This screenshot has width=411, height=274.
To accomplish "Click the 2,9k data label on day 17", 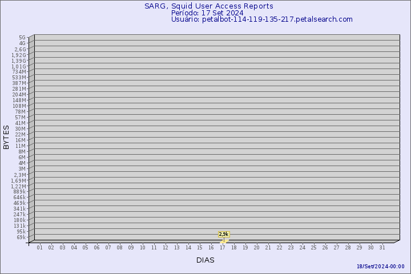I will [224, 234].
